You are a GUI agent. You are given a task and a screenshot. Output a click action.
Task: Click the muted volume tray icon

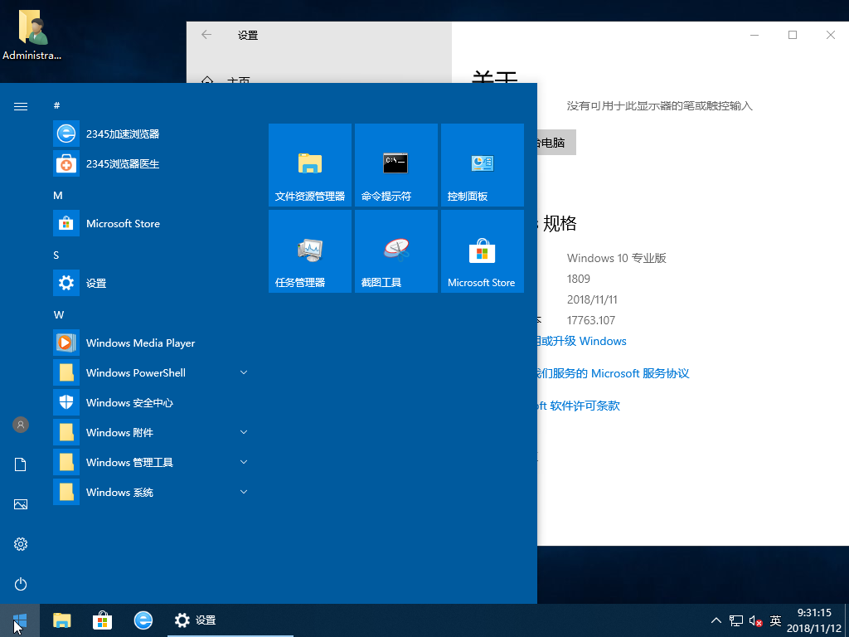click(x=756, y=620)
